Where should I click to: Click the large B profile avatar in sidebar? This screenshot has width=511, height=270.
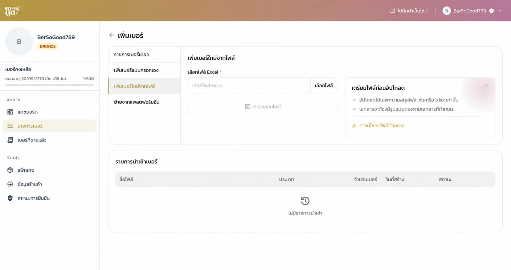coord(19,41)
